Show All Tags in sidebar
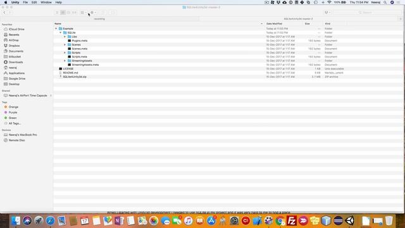This screenshot has width=405, height=228. [15, 123]
